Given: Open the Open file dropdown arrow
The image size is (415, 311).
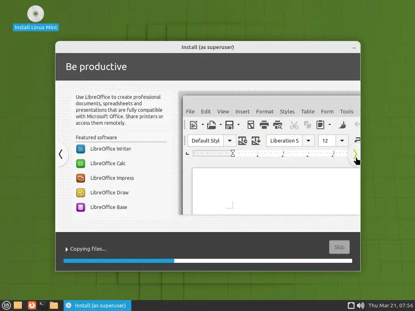Looking at the screenshot, I should (220, 125).
